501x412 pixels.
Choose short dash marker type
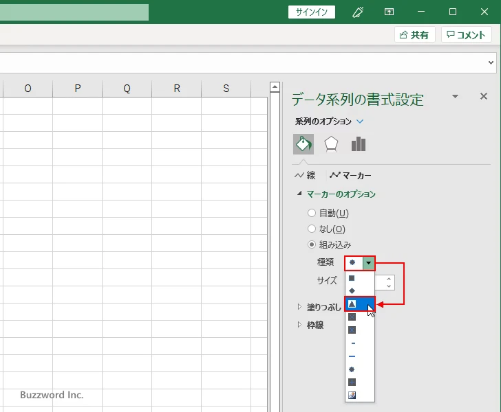click(x=353, y=343)
